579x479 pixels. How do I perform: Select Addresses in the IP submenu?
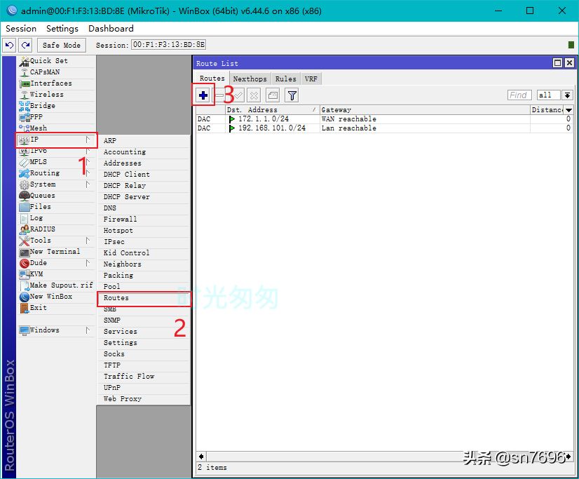coord(144,163)
